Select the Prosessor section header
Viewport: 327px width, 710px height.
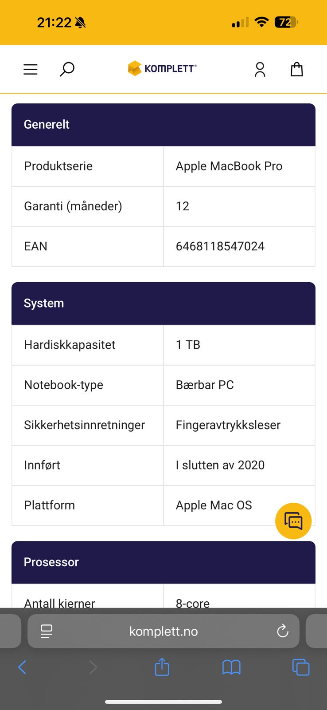pyautogui.click(x=163, y=562)
